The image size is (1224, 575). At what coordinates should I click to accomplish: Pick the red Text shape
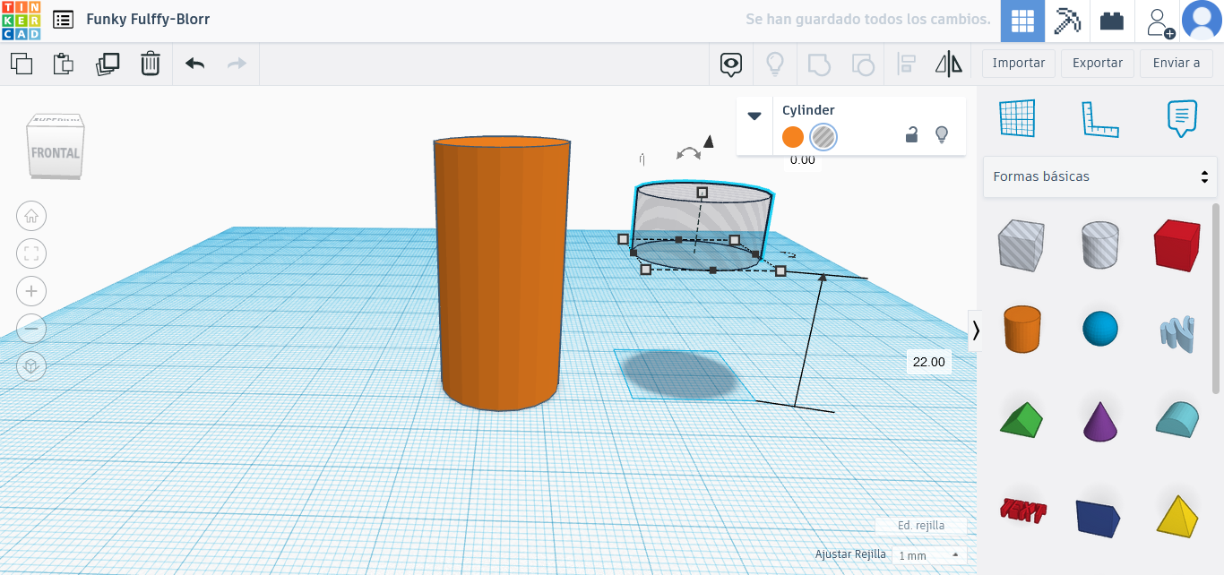point(1022,511)
